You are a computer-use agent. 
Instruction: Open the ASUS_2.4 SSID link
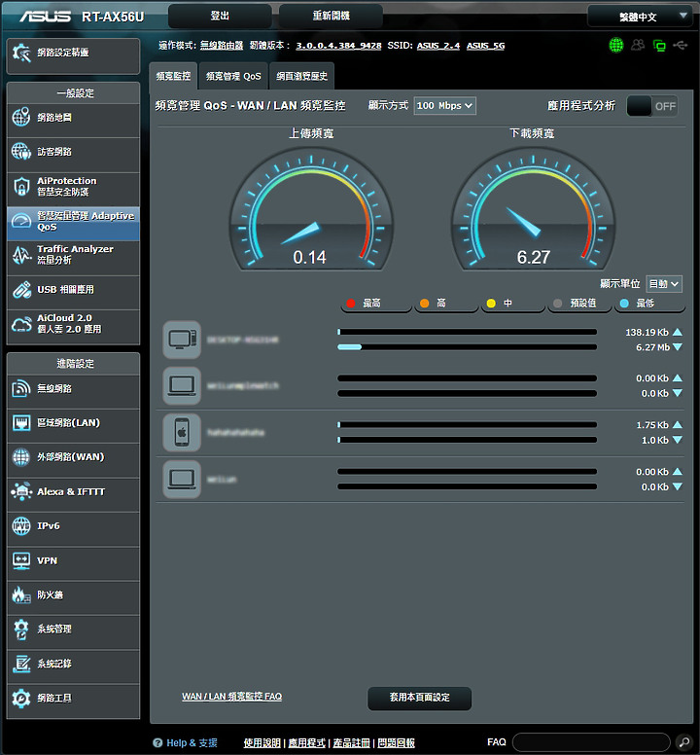pos(438,46)
